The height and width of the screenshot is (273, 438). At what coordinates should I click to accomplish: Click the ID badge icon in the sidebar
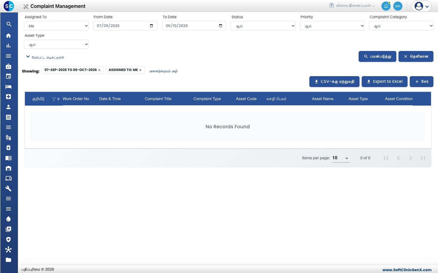(9, 66)
